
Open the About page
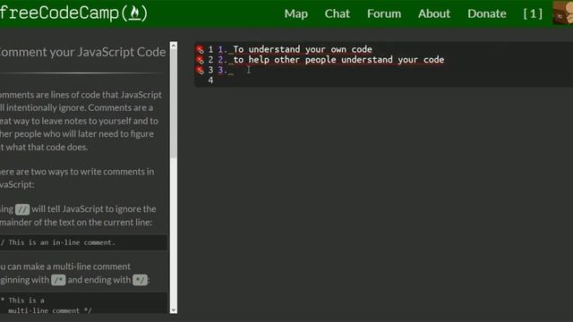point(434,14)
